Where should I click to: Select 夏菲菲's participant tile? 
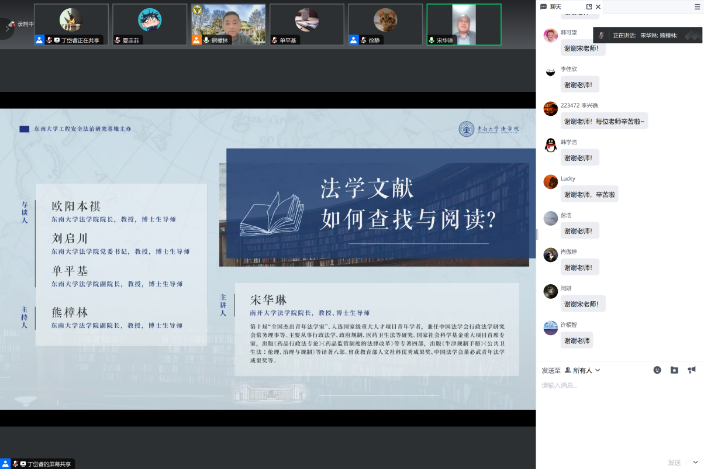(x=150, y=25)
